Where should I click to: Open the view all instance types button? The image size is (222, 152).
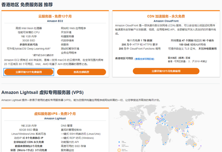tap(81, 72)
